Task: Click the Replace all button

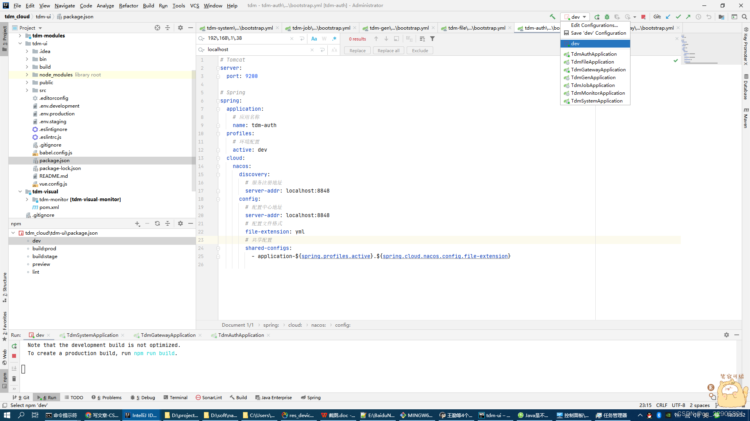Action: click(388, 51)
